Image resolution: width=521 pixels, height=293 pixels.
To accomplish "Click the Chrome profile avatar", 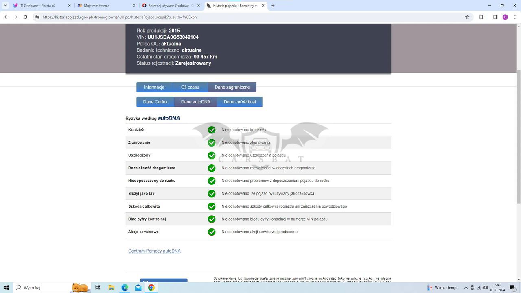I will 505,17.
